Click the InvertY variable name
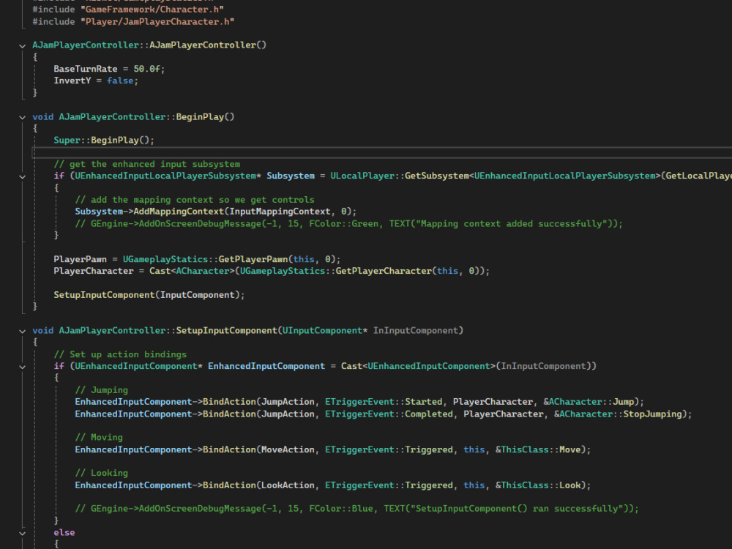Screen dimensions: 732x549 72,81
